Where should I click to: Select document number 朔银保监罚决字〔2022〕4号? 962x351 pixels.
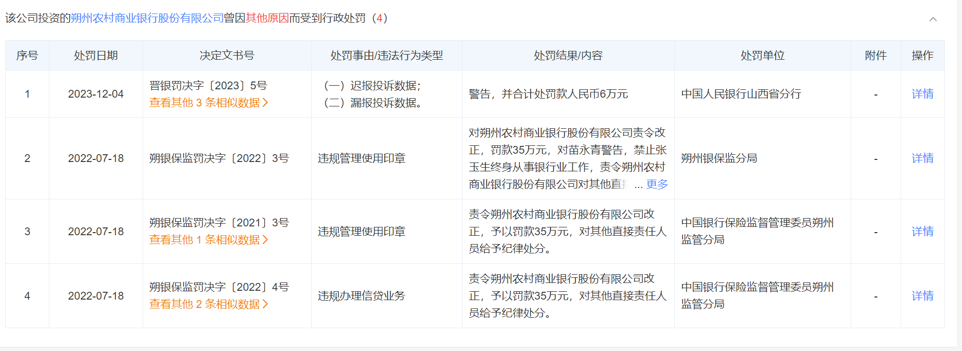point(219,287)
